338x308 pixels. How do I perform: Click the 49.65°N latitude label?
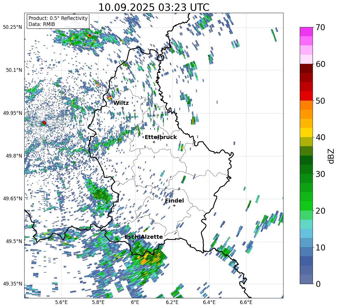coord(13,198)
